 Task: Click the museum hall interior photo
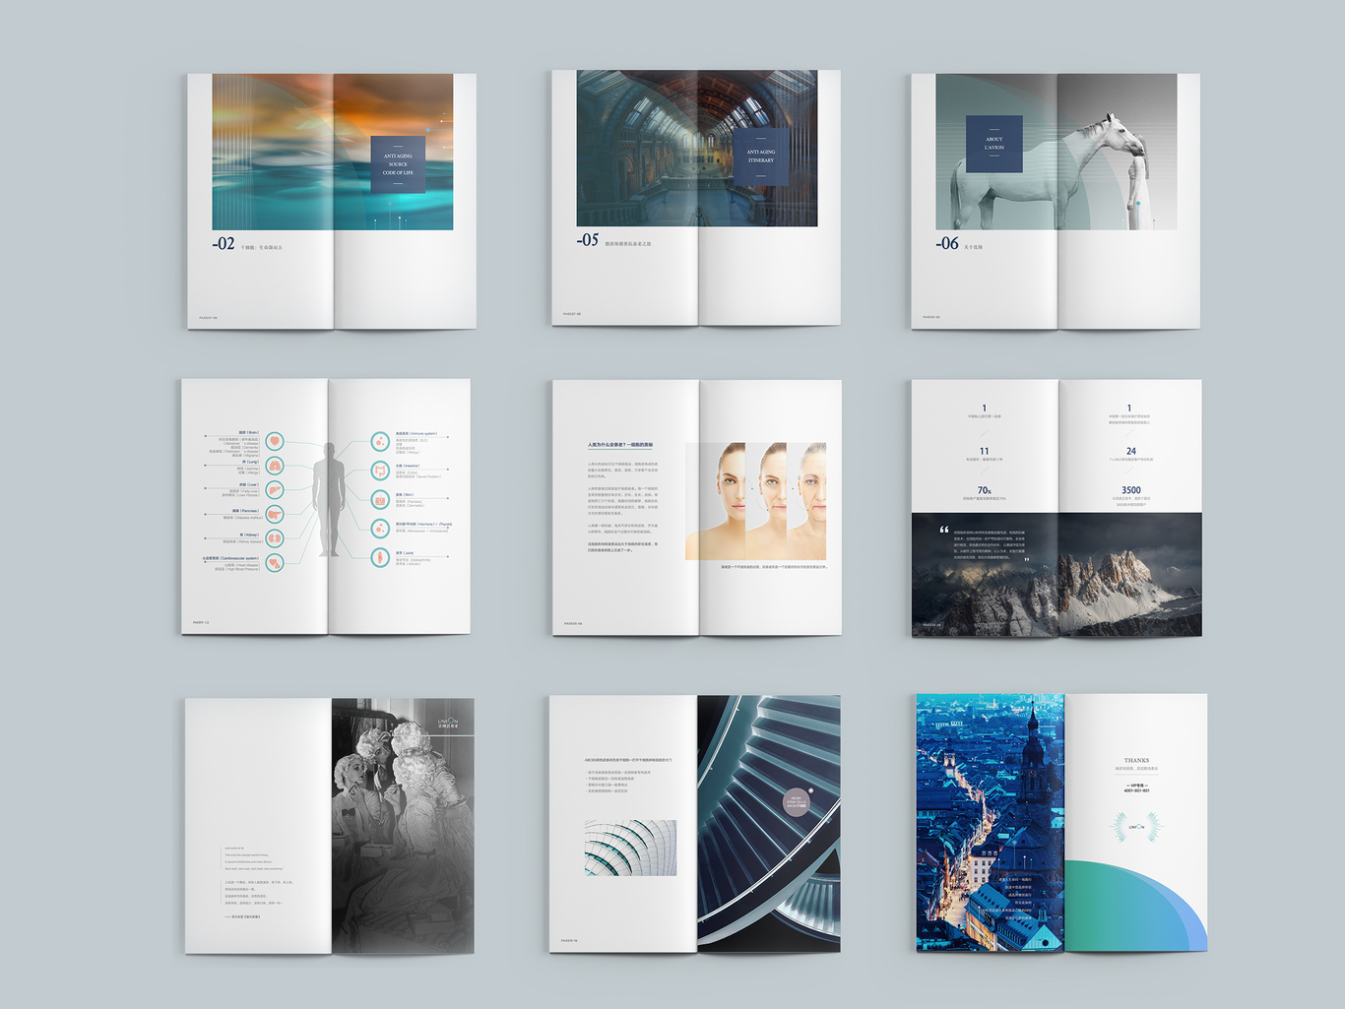[697, 149]
